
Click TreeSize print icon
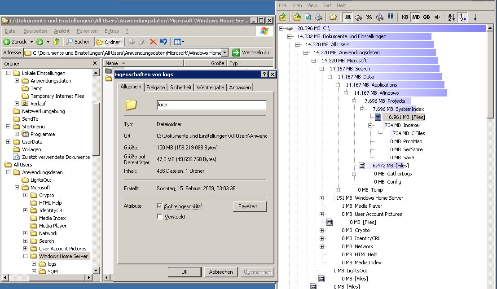[319, 17]
